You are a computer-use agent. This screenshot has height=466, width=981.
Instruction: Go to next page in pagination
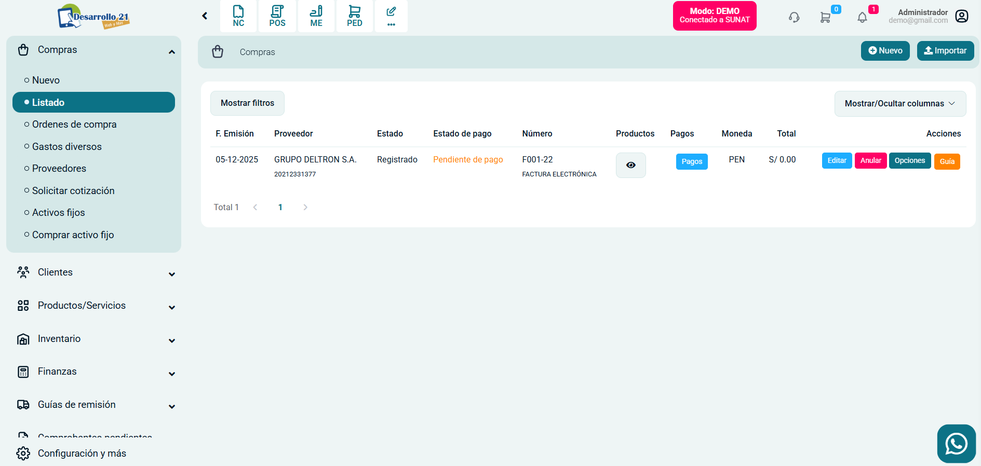(x=305, y=208)
